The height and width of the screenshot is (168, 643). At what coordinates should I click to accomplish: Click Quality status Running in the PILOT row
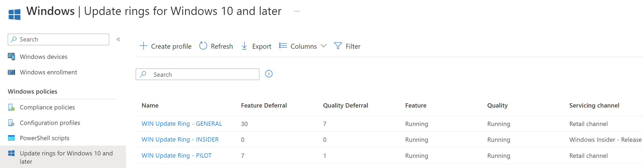(x=499, y=156)
